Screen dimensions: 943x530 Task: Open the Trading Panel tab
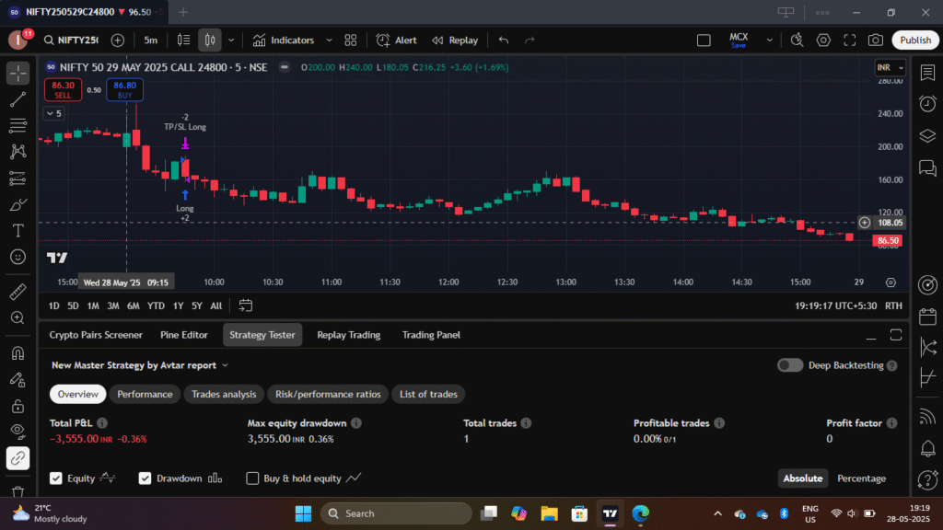(431, 335)
